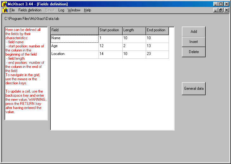Select start position 14 in Location row
231x164 pixels.
pyautogui.click(x=111, y=55)
